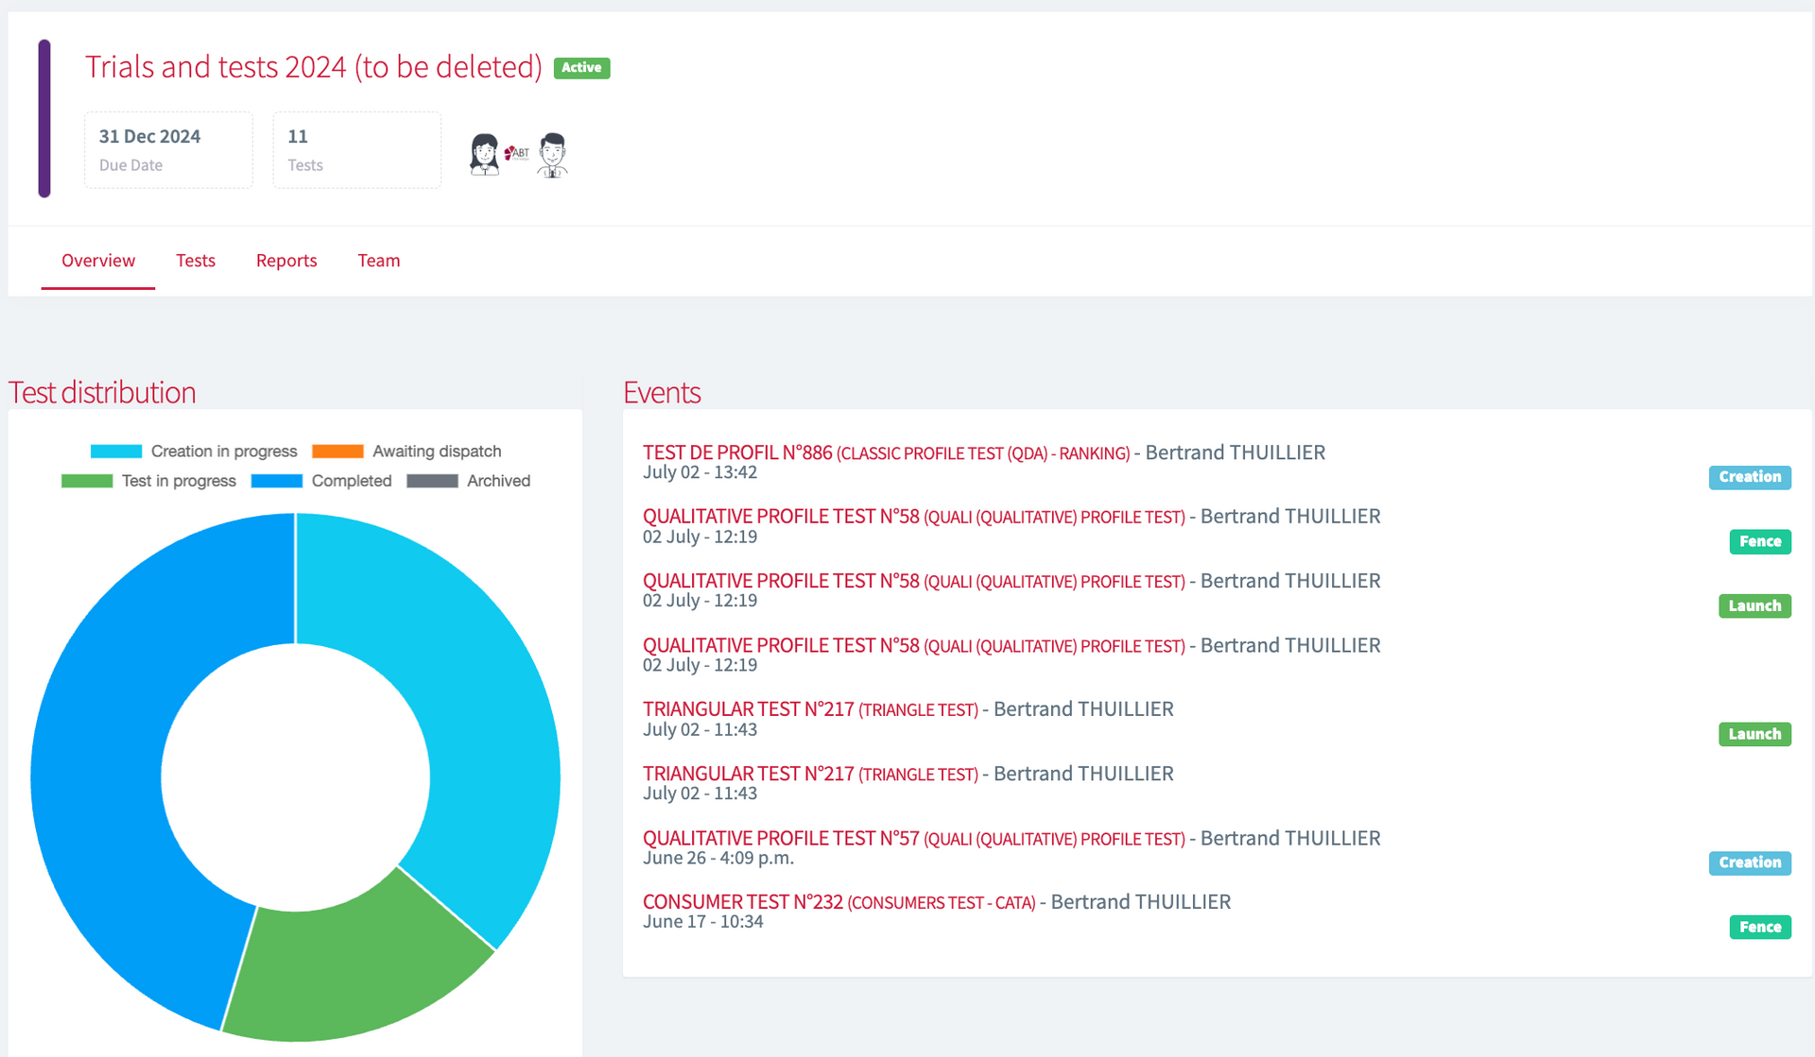Click Creation badge for test N°886
The image size is (1815, 1057).
point(1749,477)
